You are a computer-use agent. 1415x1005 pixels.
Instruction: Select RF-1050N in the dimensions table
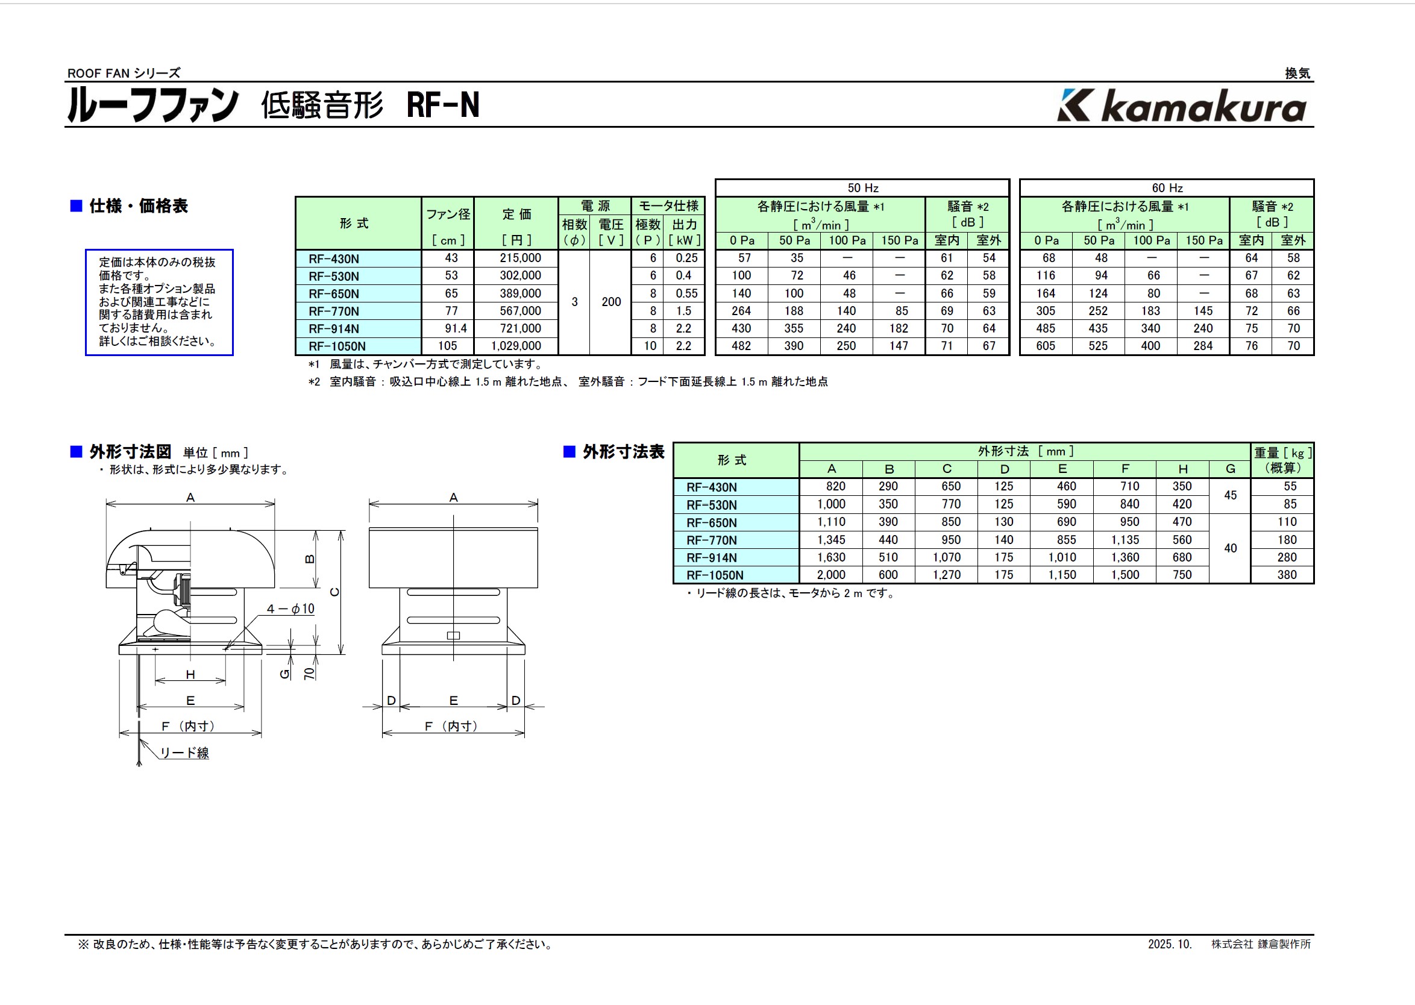pyautogui.click(x=714, y=575)
